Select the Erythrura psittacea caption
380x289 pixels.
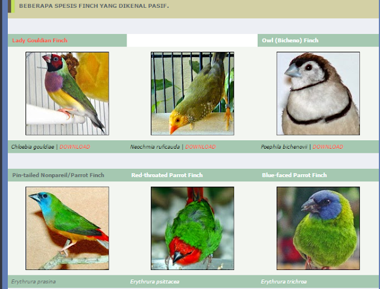click(154, 281)
